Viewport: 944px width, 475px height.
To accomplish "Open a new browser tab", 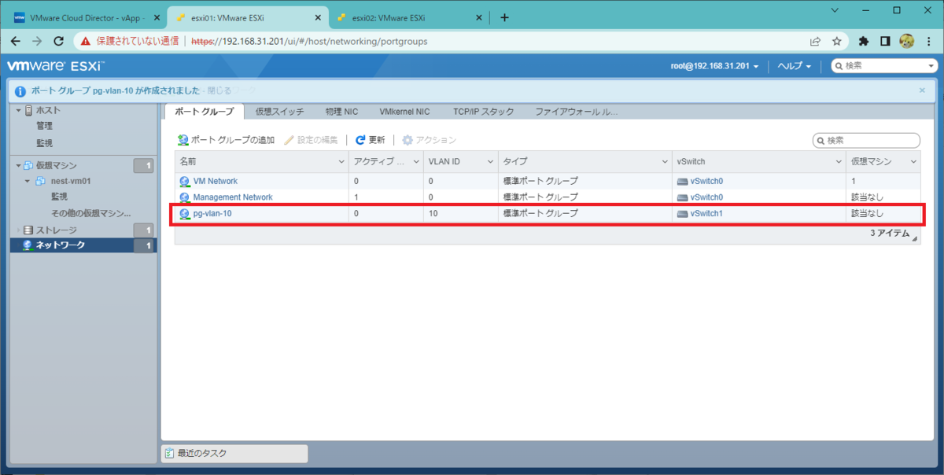I will [x=504, y=17].
